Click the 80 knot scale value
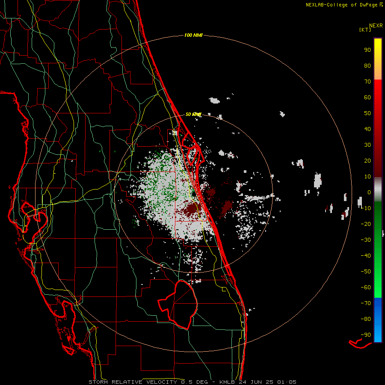The height and width of the screenshot is (385, 385). (367, 65)
